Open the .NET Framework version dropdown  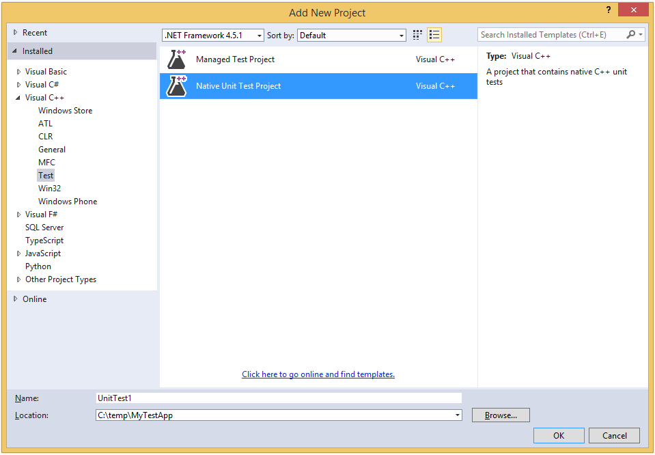(x=213, y=36)
